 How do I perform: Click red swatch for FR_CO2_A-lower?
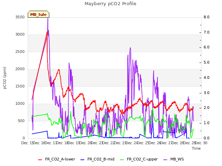[40, 160]
